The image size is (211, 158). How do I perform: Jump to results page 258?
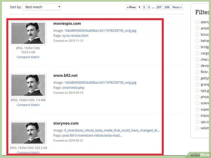pyautogui.click(x=167, y=7)
